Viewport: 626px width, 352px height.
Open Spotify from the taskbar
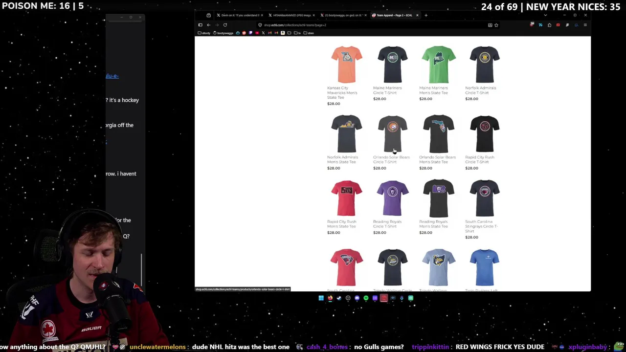(366, 298)
